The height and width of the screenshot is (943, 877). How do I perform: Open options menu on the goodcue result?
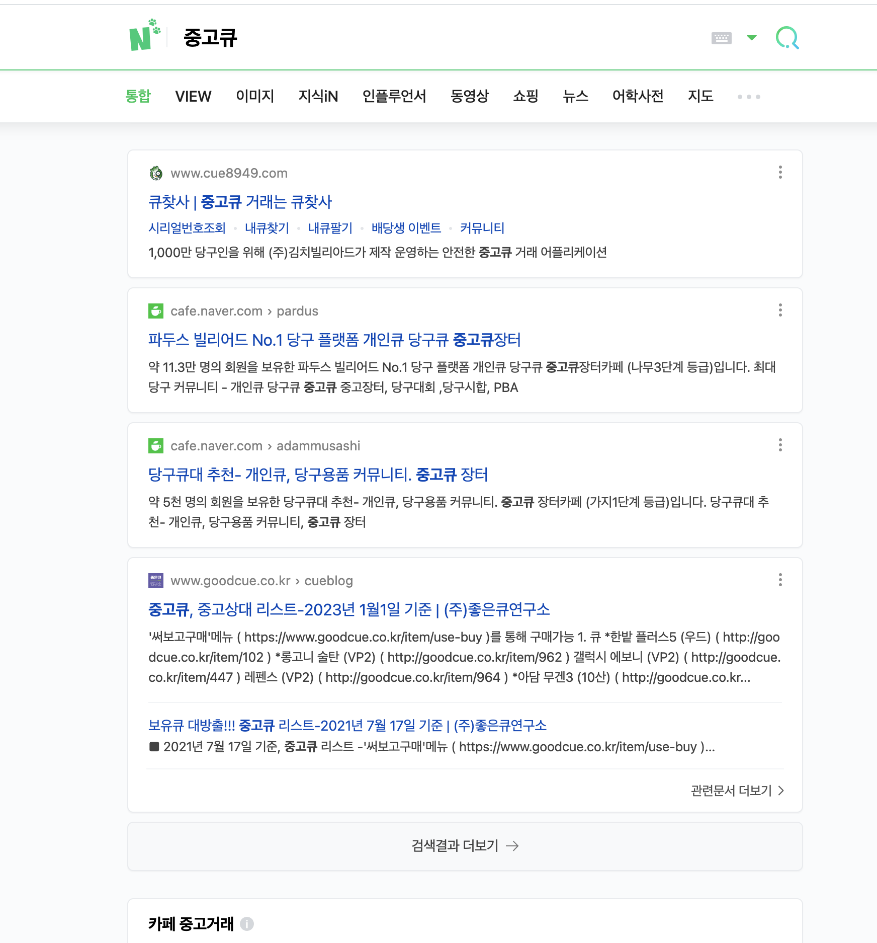coord(780,581)
